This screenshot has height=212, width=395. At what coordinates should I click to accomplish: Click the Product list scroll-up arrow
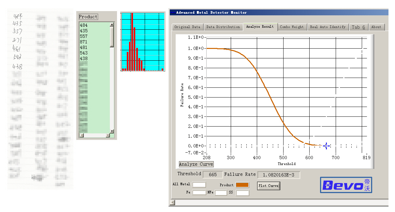point(112,24)
